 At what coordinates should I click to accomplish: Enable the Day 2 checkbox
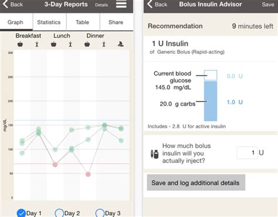(59, 213)
